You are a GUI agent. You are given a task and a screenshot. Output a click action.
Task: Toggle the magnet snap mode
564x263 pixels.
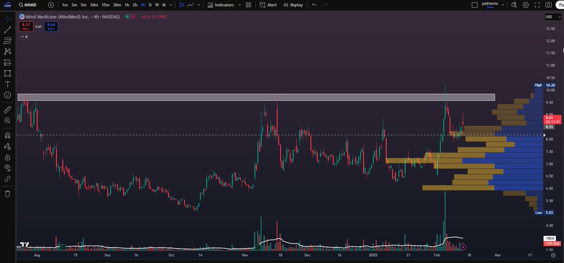click(x=8, y=135)
